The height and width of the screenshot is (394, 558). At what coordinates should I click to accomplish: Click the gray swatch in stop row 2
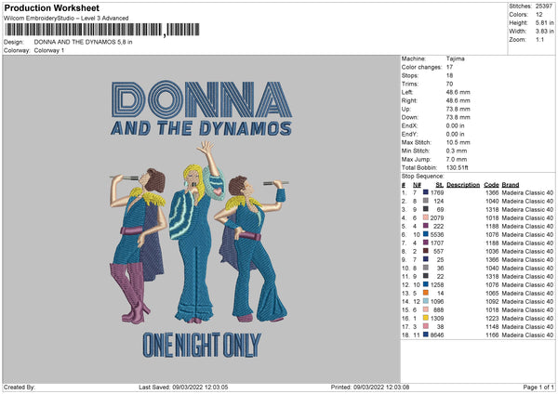tap(425, 201)
